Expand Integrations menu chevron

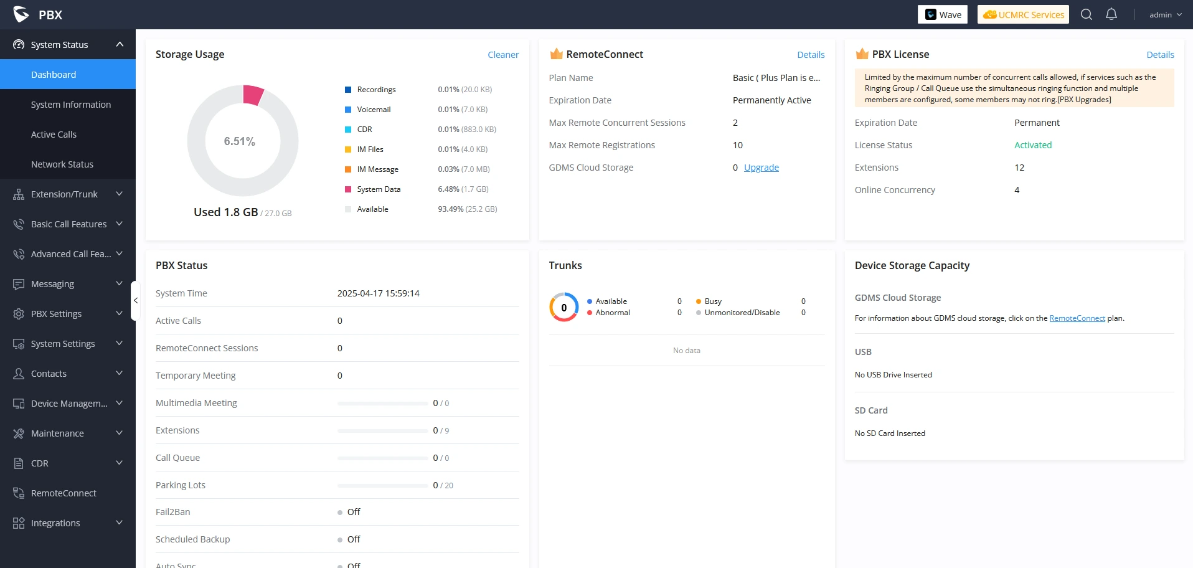(x=120, y=523)
